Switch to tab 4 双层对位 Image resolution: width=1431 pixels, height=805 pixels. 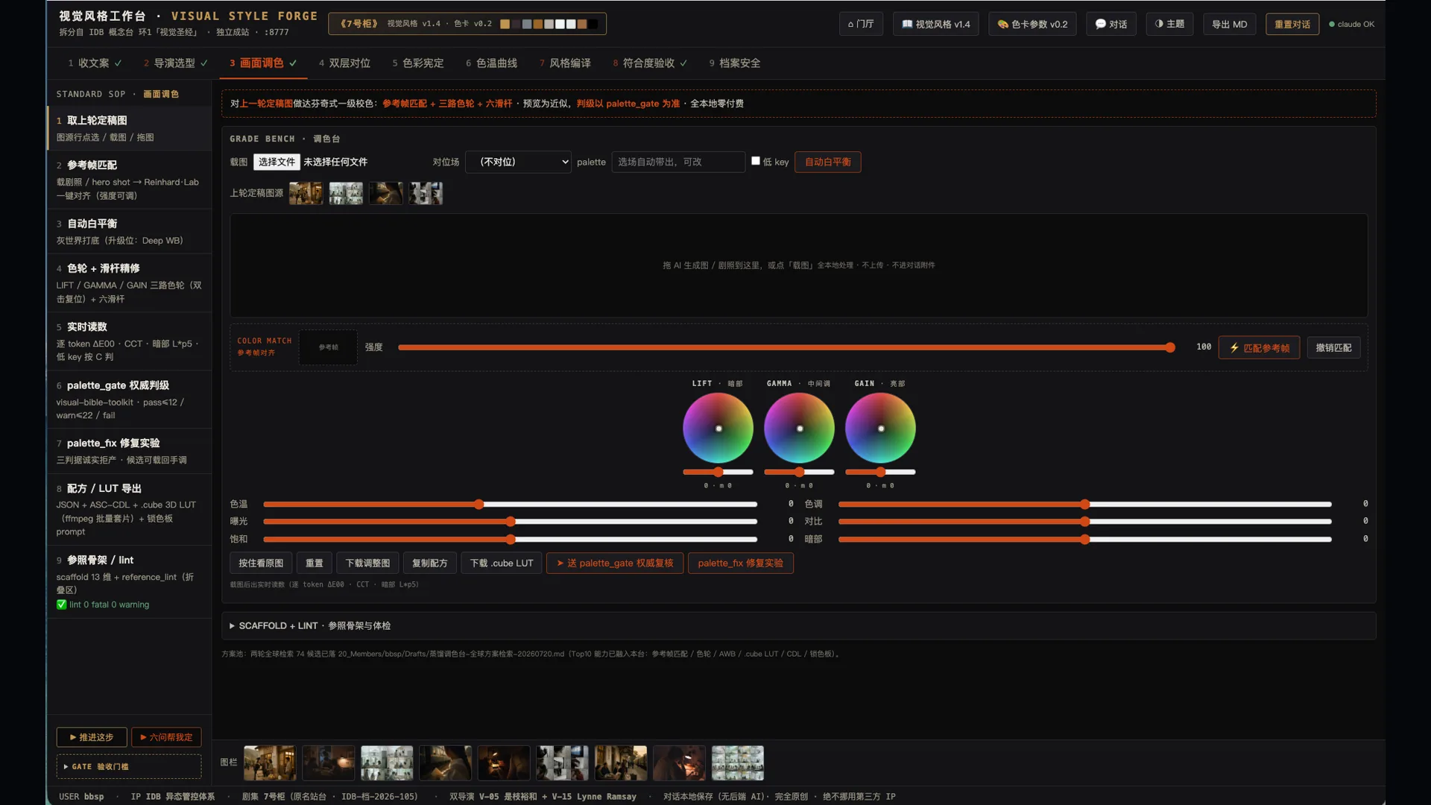point(344,63)
